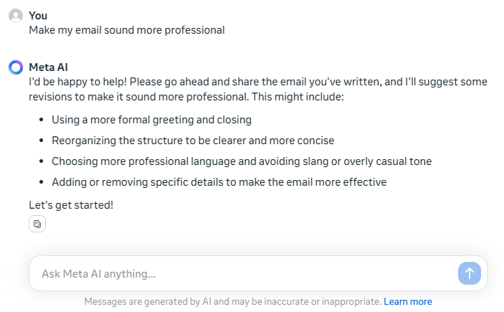Click the "You" sender name
The image size is (504, 312).
click(x=38, y=16)
